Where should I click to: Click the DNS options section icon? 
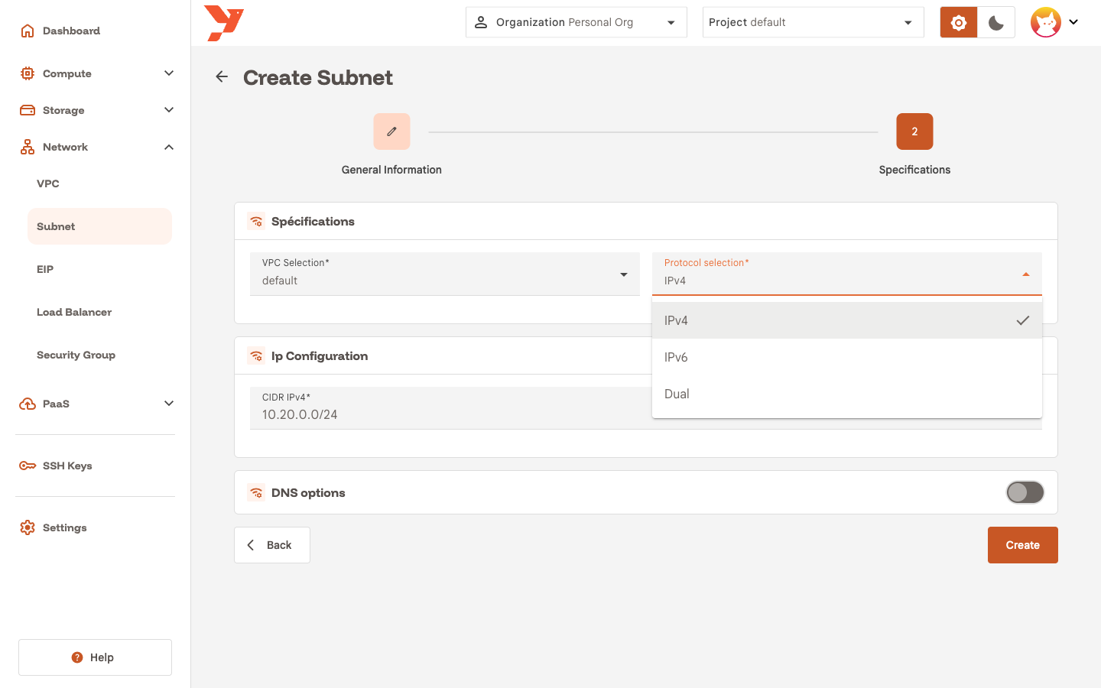pos(256,493)
